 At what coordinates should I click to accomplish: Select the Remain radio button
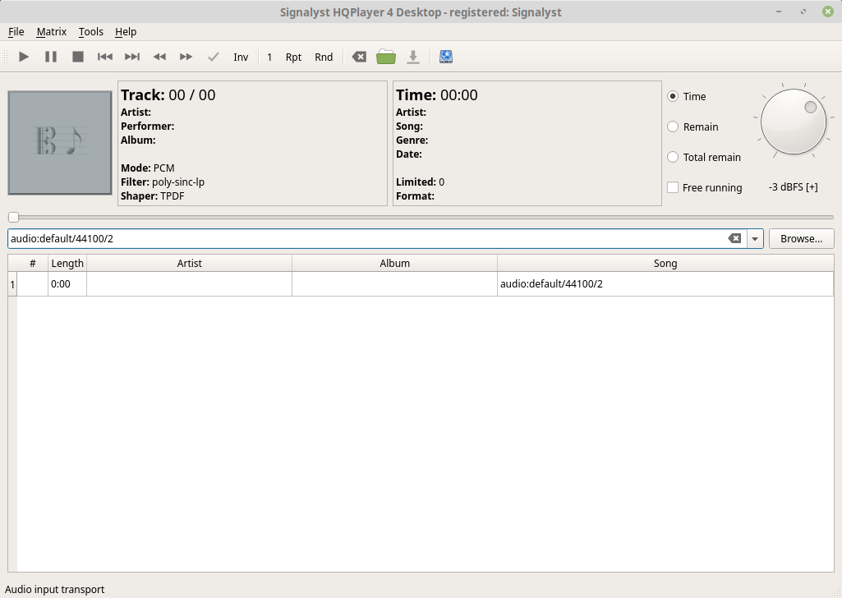point(673,126)
